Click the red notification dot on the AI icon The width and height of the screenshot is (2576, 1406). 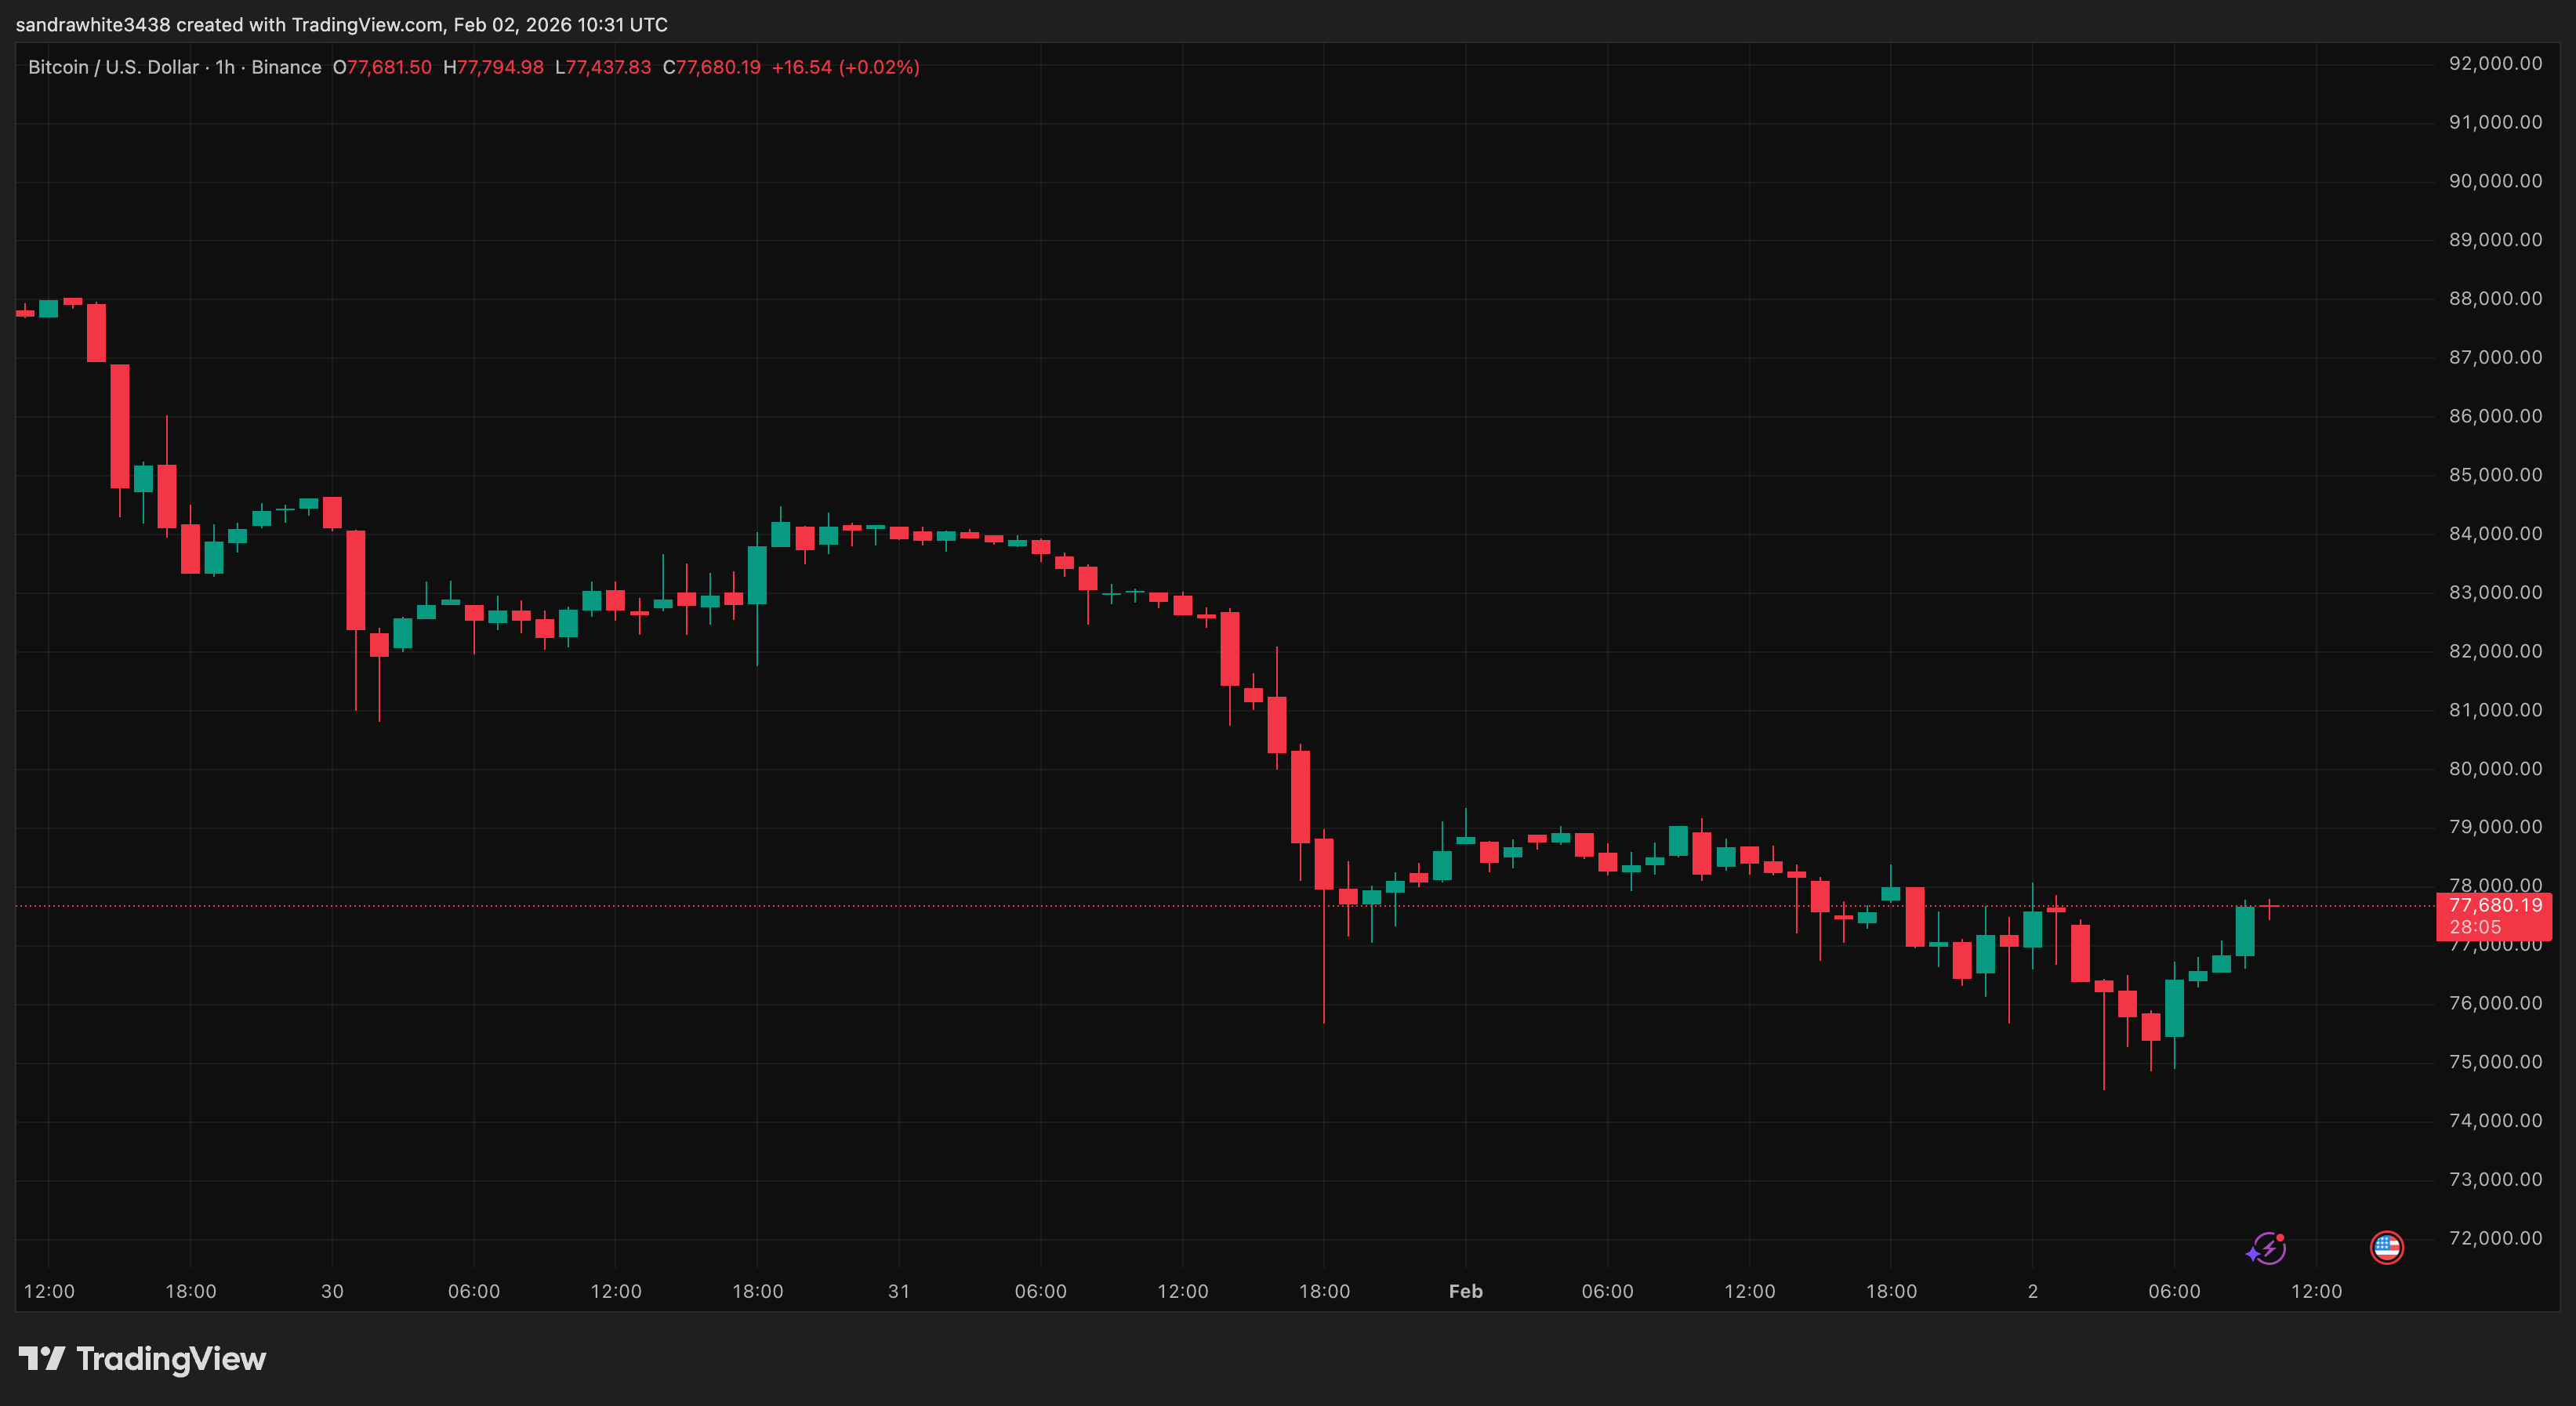click(x=2280, y=1238)
